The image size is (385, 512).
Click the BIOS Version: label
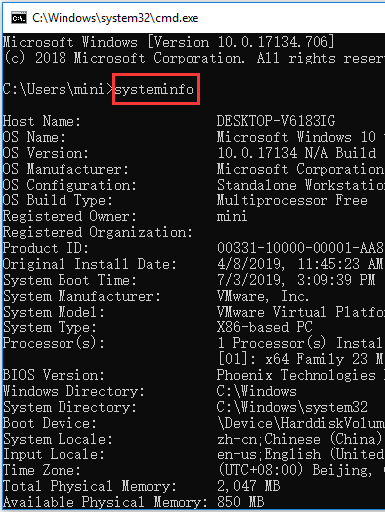54,375
